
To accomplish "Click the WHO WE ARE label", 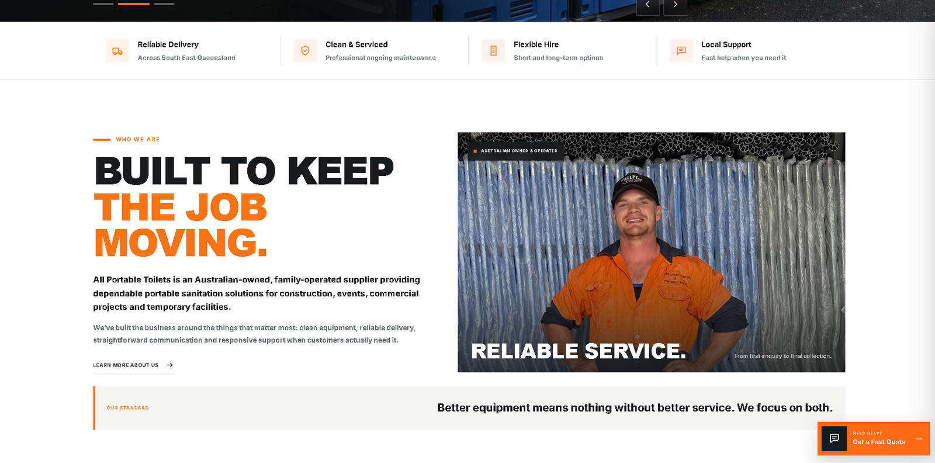I will [138, 140].
